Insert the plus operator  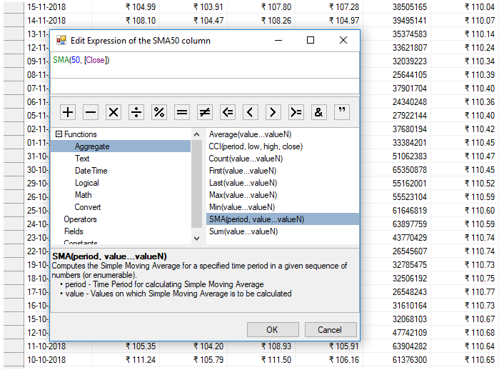click(x=68, y=112)
